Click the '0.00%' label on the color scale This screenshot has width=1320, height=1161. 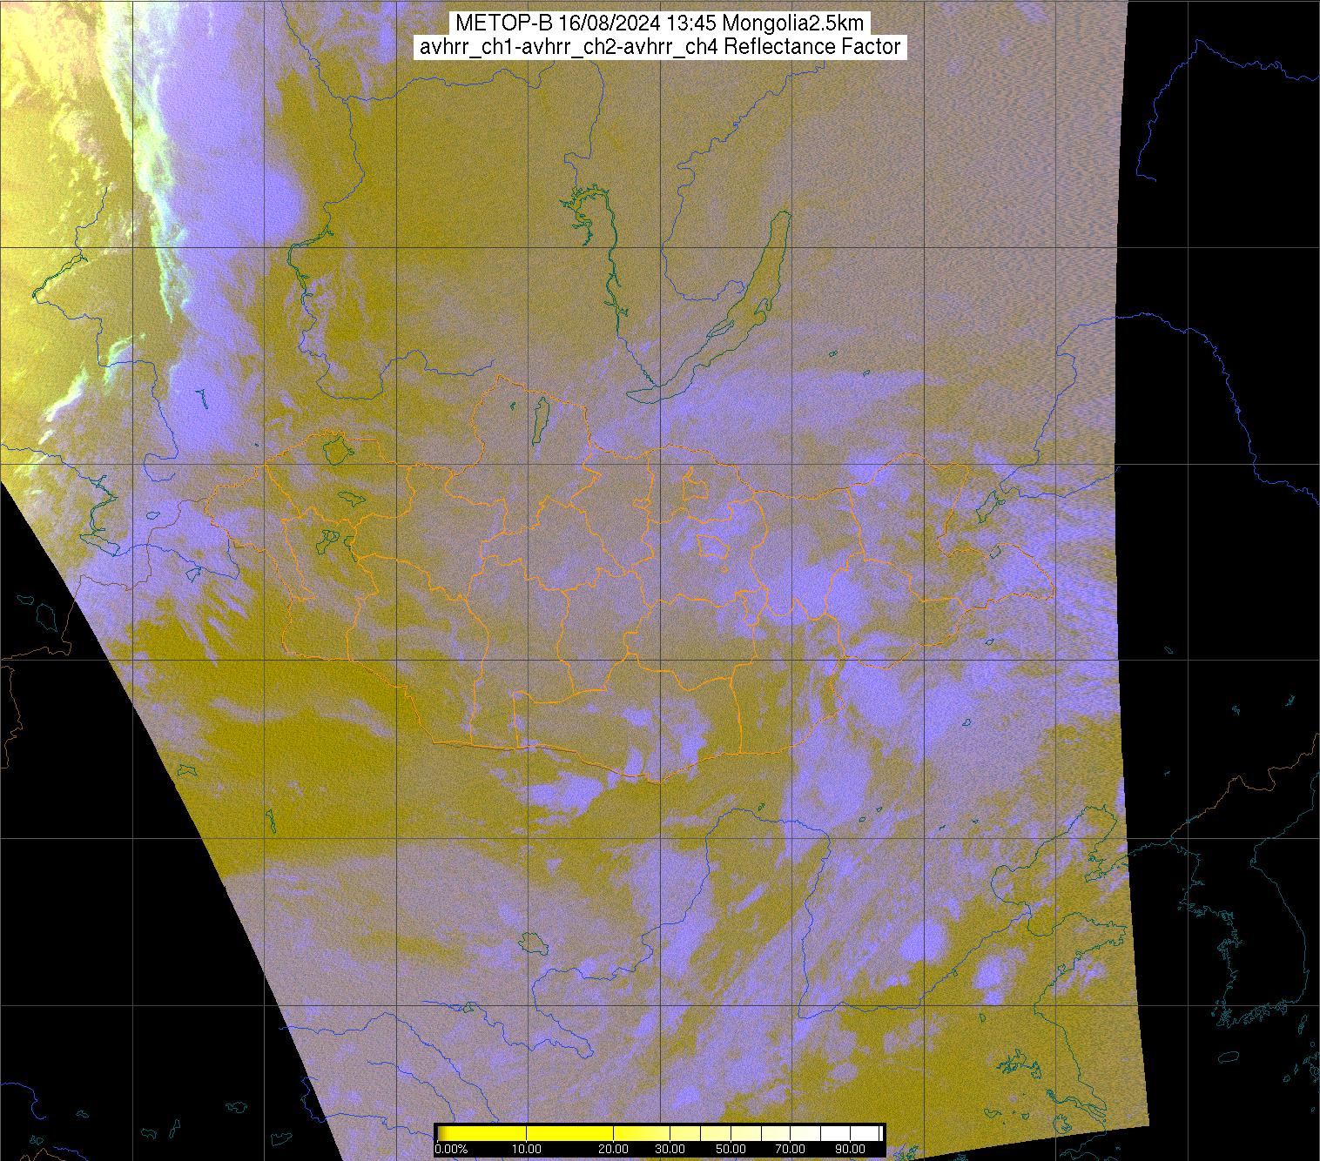pos(451,1149)
